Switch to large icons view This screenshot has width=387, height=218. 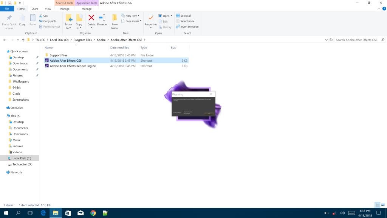pyautogui.click(x=383, y=205)
